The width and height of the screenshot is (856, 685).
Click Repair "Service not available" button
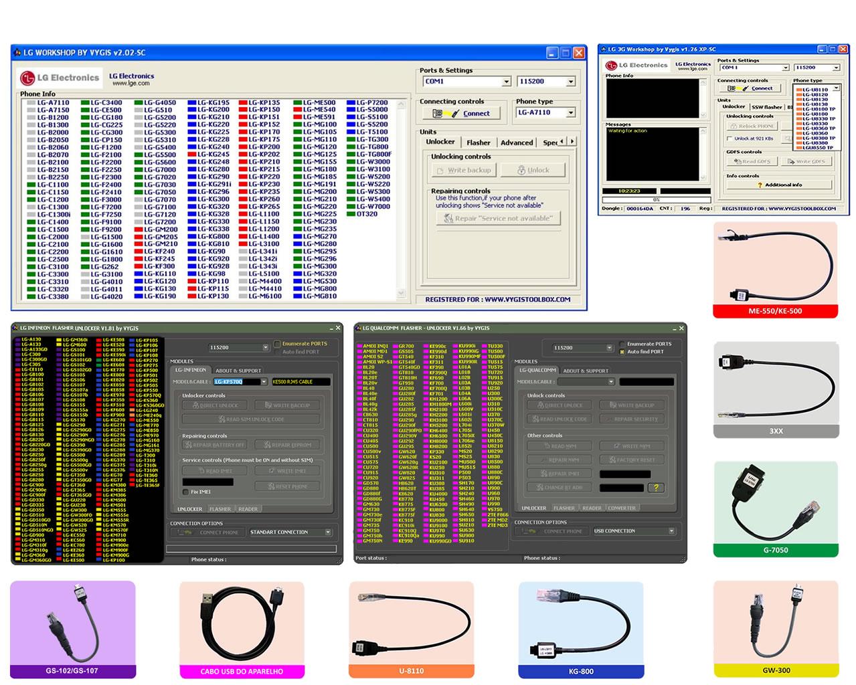(x=499, y=218)
